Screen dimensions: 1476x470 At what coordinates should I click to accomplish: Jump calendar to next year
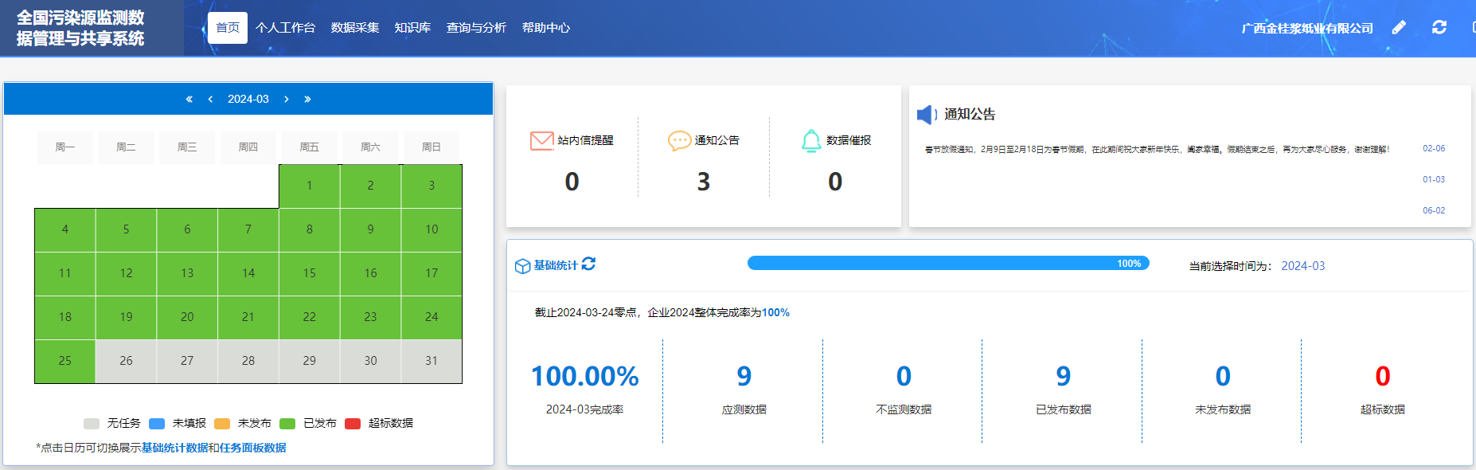click(x=307, y=100)
